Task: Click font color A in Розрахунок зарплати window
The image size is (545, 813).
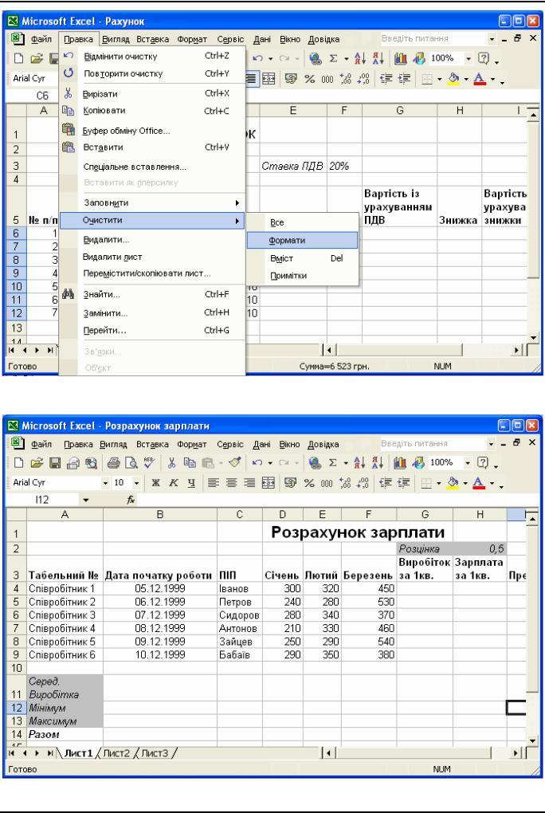Action: (x=480, y=483)
